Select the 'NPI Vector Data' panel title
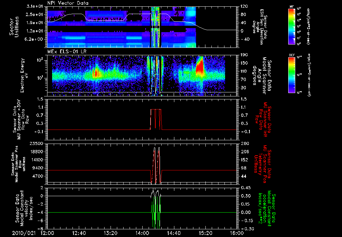 point(68,3)
